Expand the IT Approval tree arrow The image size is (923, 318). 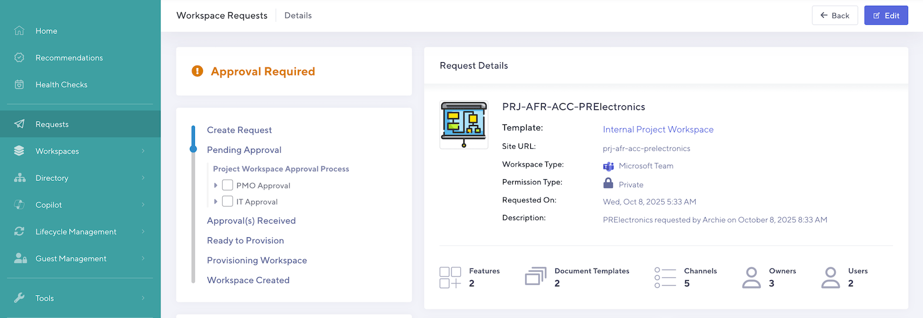[216, 202]
